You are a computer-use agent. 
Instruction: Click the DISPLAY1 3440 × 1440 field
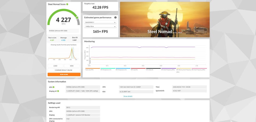(x=83, y=91)
